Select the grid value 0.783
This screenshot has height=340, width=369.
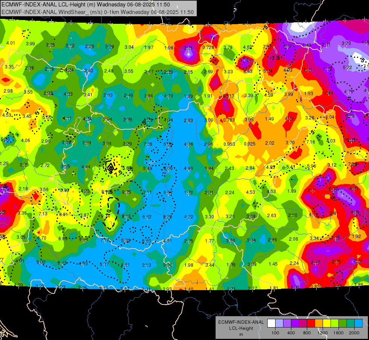229,120
